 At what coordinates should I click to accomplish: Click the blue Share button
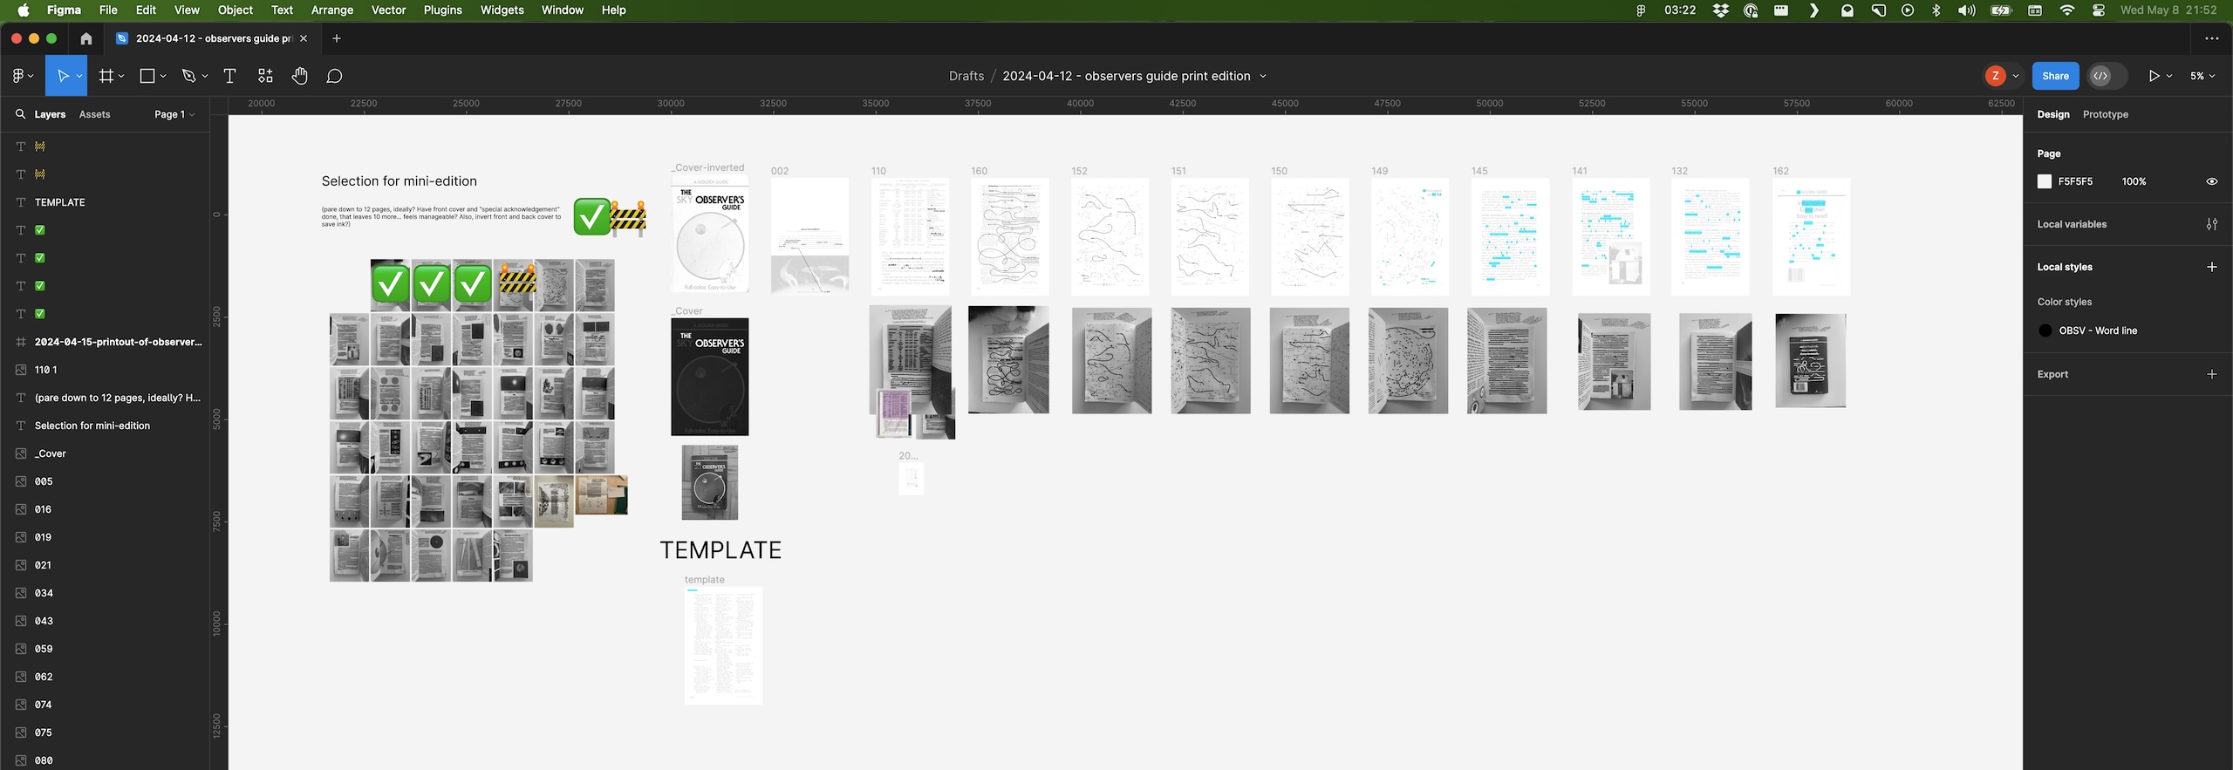coord(2055,76)
